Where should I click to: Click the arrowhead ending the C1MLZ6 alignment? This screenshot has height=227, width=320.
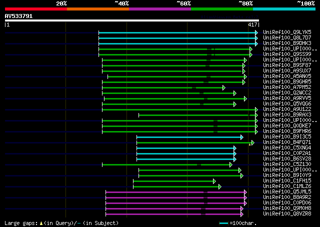[x=220, y=187]
